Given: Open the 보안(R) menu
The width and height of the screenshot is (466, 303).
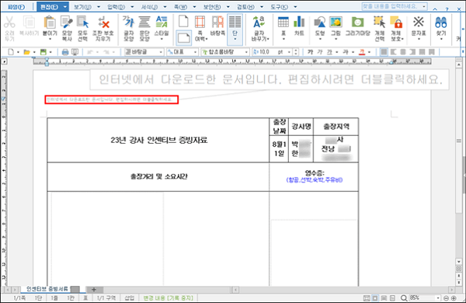Looking at the screenshot, I should tap(211, 7).
